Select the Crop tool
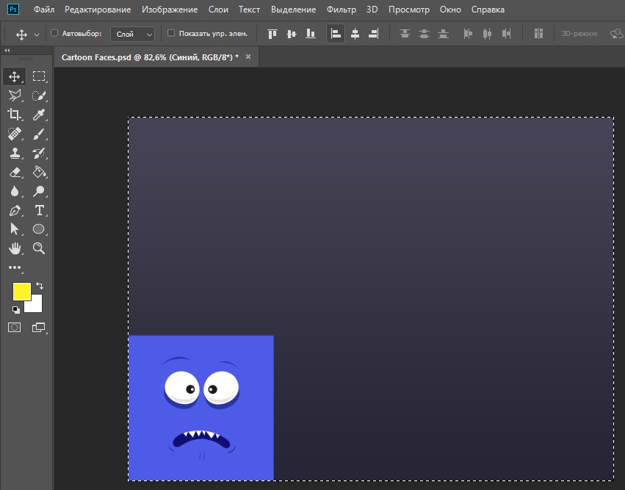625x490 pixels. point(14,114)
